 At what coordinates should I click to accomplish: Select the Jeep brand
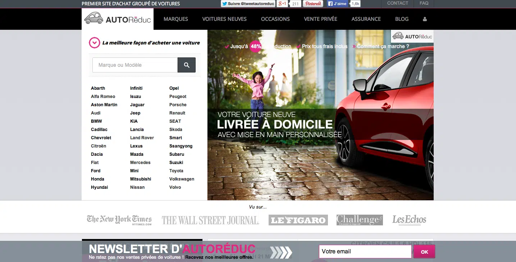[135, 113]
